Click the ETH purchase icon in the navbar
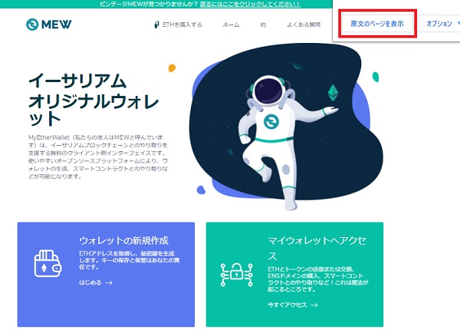Image resolution: width=460 pixels, height=336 pixels. (x=156, y=25)
